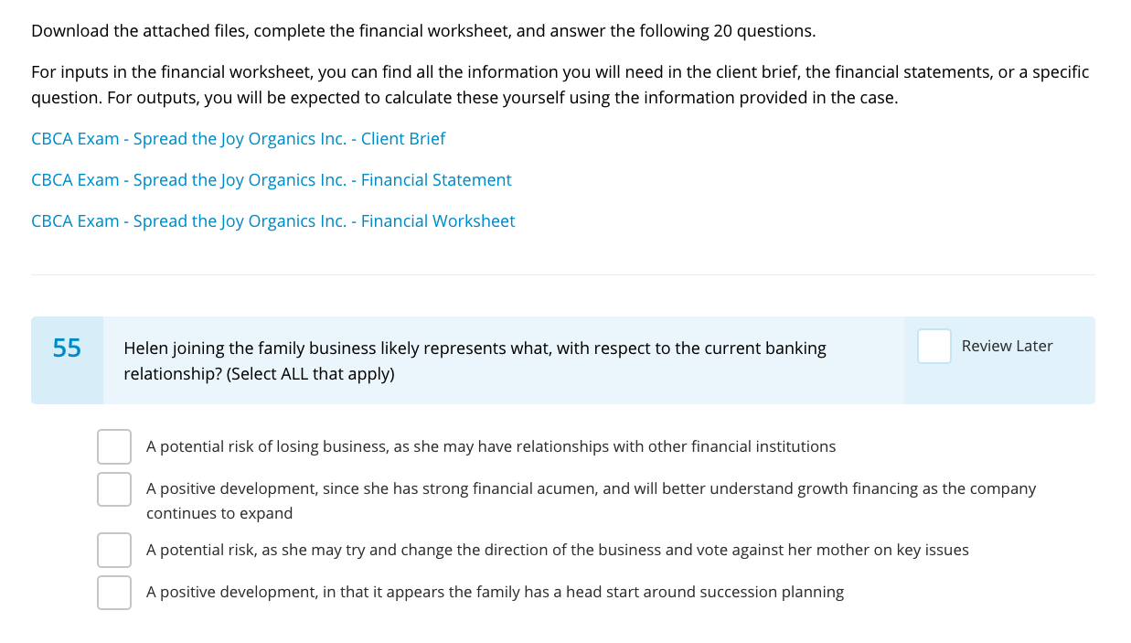Click answer text about changing business direction
Screen dimensions: 1131x643
(557, 550)
